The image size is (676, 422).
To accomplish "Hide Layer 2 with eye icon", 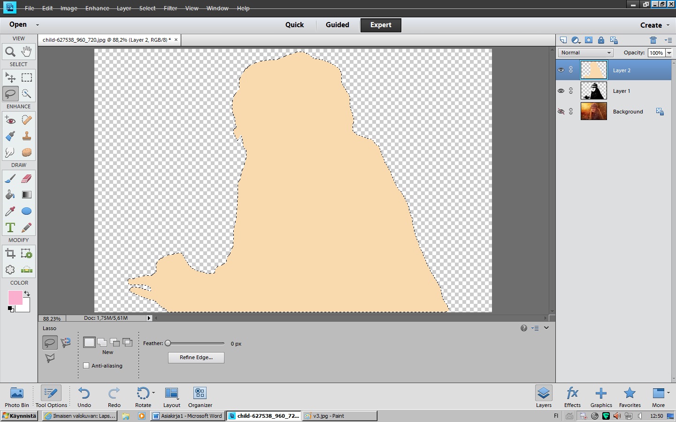I will [x=561, y=70].
